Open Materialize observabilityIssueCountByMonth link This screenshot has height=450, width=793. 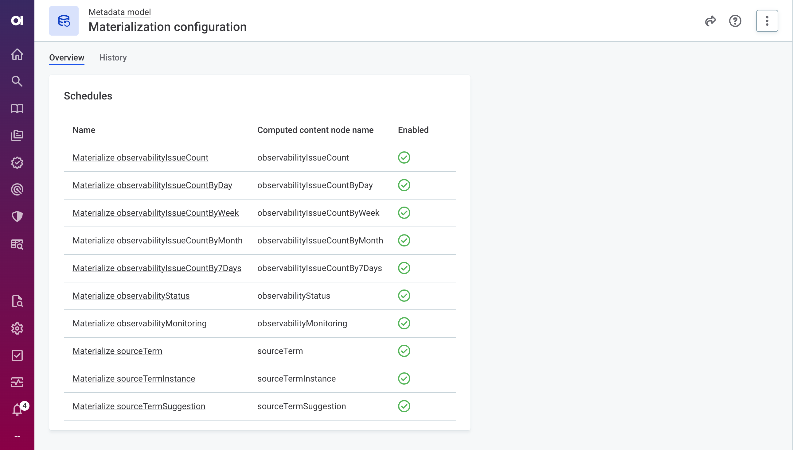(157, 241)
